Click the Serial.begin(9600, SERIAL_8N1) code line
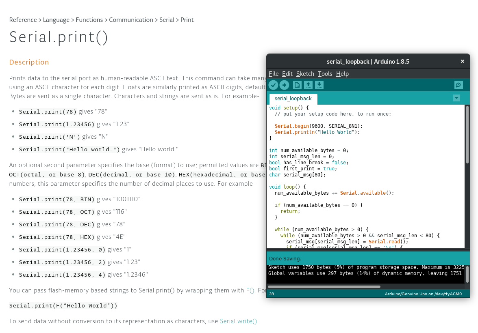 click(319, 126)
